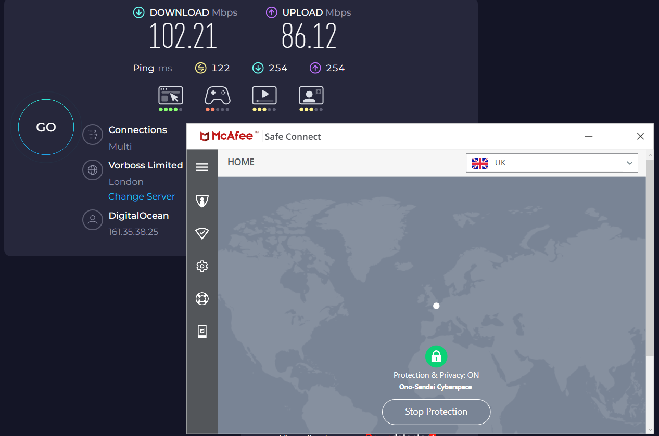Click the IP address 161.35.38.25
This screenshot has height=436, width=659.
click(x=133, y=232)
